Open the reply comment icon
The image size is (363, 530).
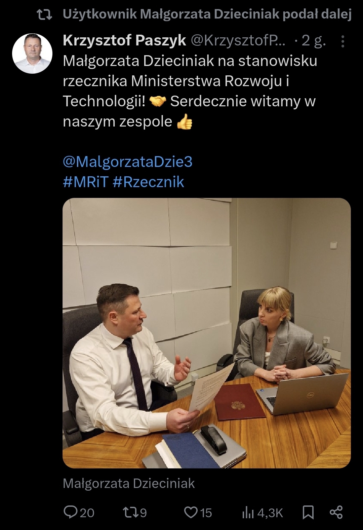pos(70,512)
